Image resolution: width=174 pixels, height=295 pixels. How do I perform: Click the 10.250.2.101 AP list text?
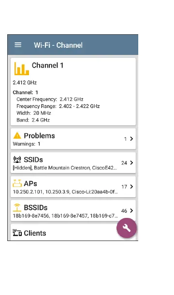(65, 192)
